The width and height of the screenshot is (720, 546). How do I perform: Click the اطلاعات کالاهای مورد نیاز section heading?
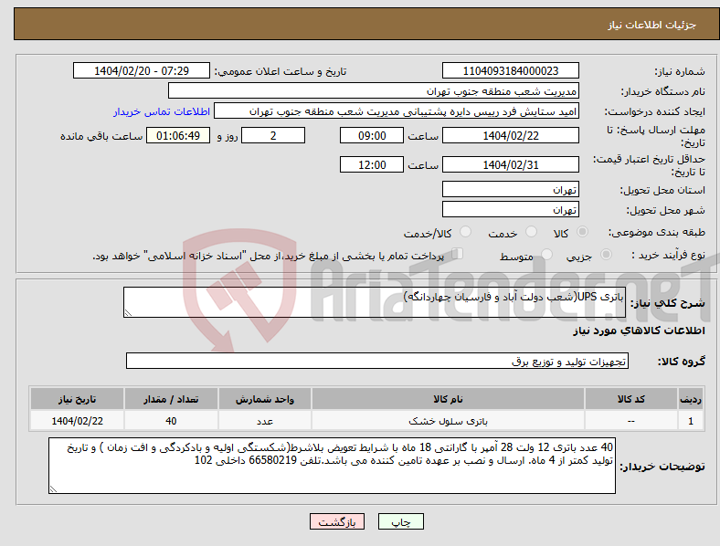click(x=639, y=331)
